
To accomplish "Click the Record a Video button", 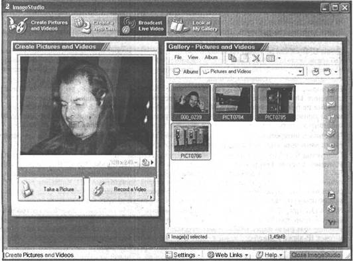I will 122,189.
